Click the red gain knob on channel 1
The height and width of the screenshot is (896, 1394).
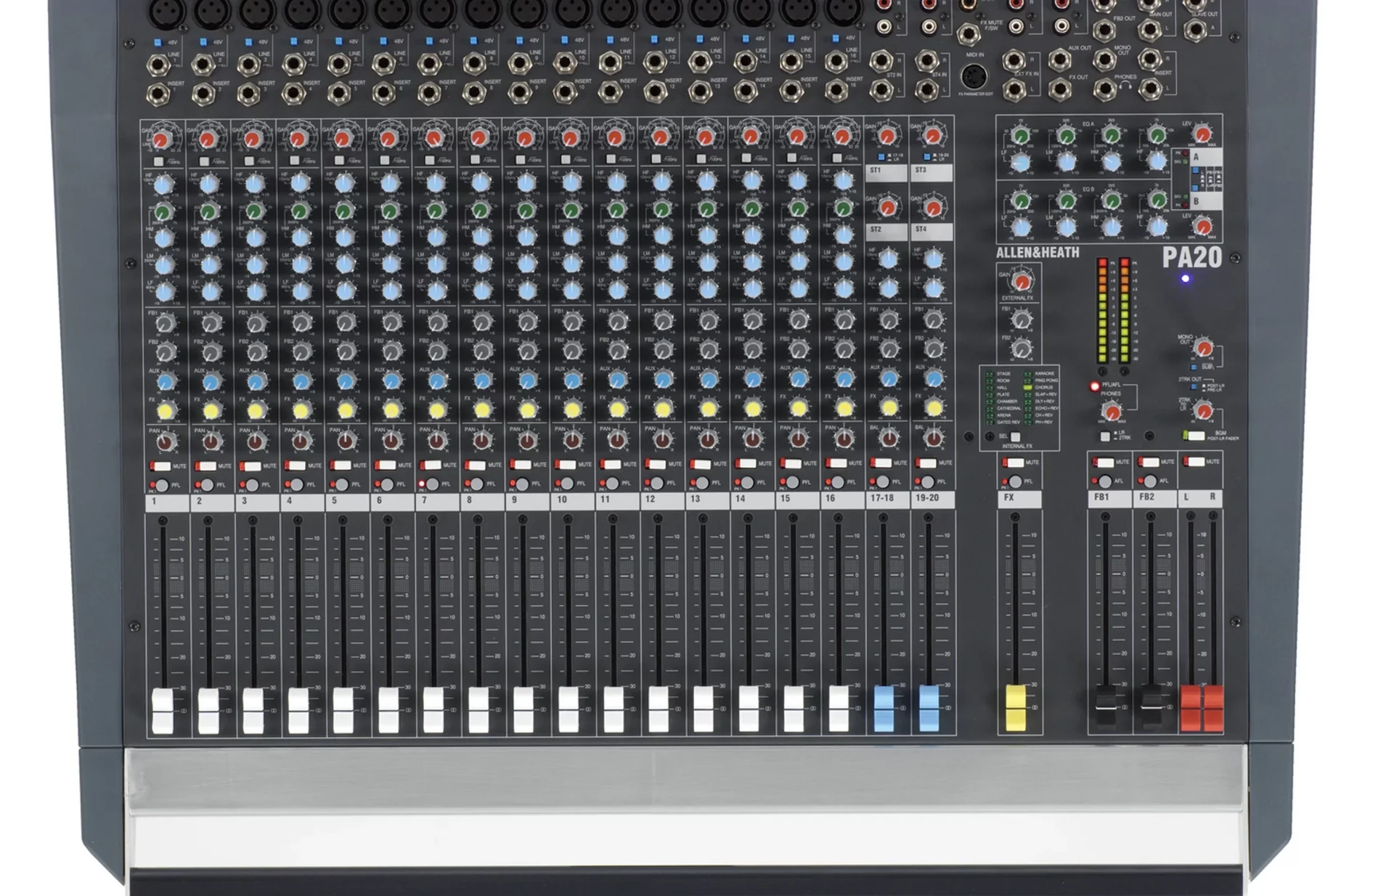pos(162,139)
